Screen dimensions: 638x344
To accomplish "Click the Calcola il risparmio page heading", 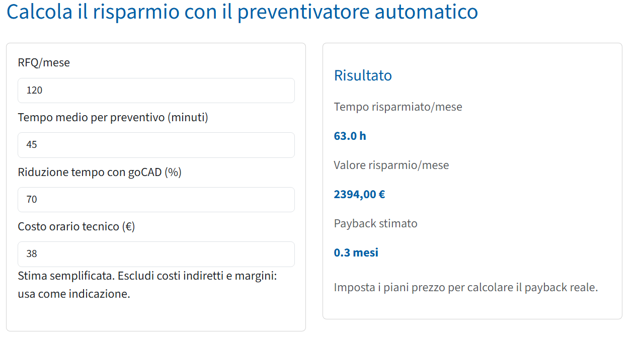I will pos(242,12).
